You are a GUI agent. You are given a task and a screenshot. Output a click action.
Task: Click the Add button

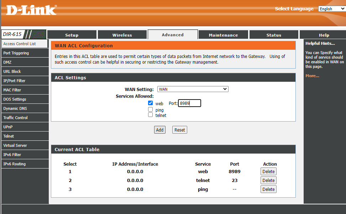160,130
